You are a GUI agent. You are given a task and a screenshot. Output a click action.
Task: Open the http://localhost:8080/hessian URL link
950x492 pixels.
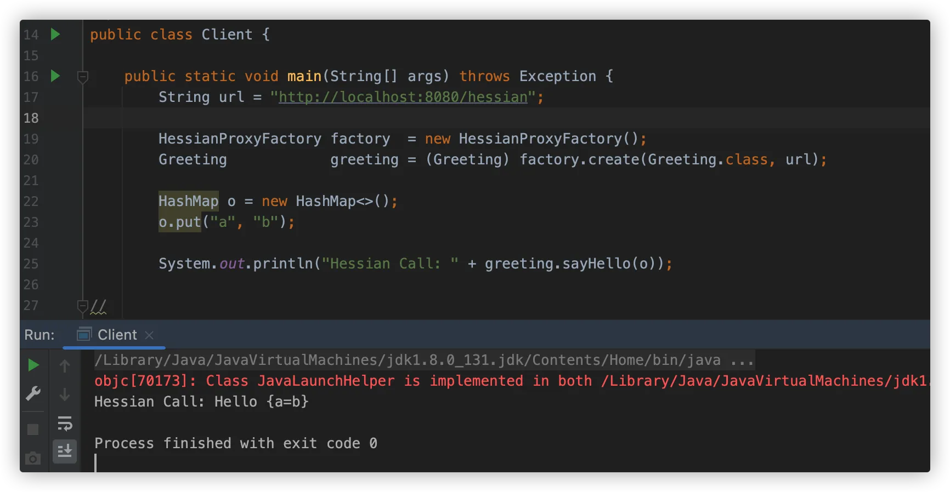403,97
